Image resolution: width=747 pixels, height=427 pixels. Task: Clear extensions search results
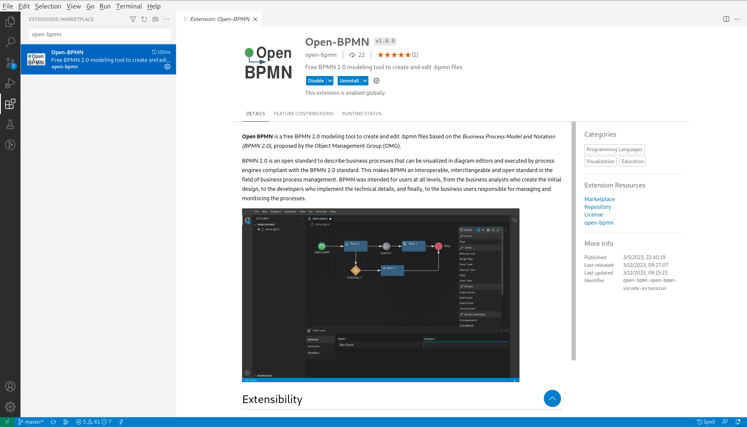coord(155,19)
